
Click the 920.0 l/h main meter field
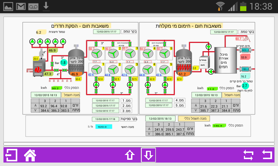point(104,127)
